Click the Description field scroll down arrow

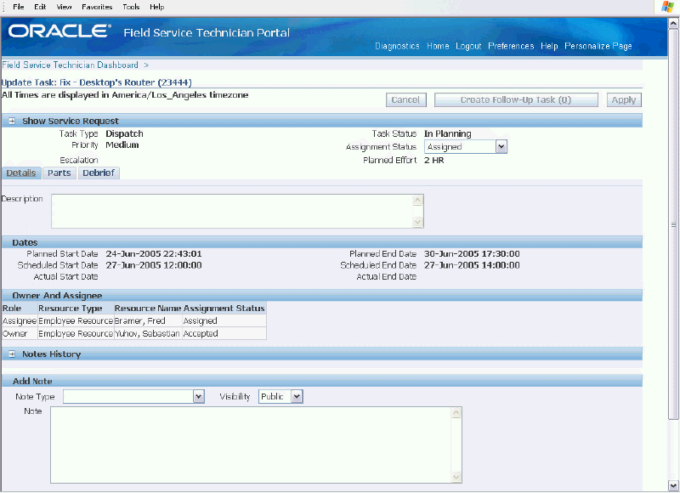417,222
